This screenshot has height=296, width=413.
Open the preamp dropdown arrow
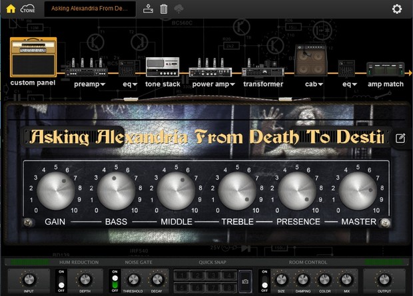point(103,84)
